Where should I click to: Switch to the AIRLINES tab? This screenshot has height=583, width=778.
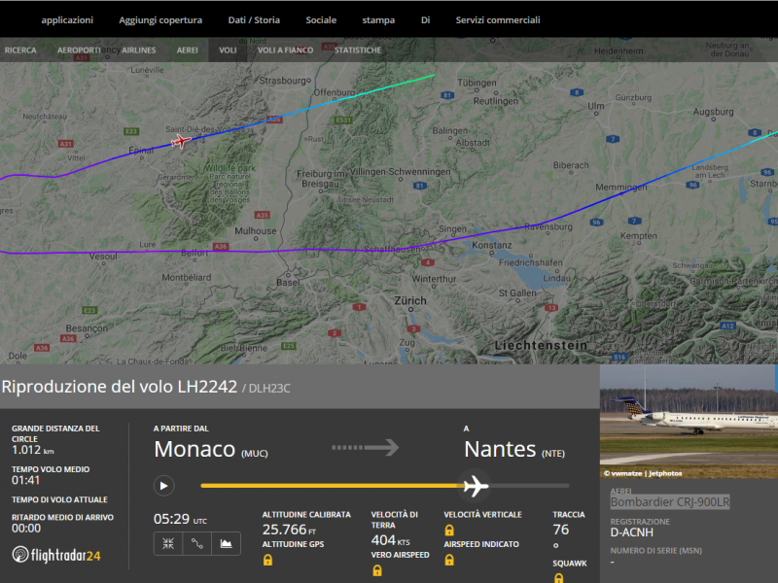point(138,51)
